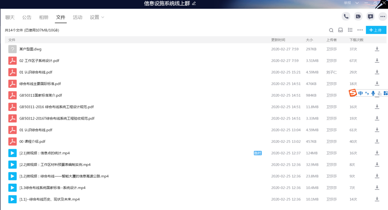Switch to the 相册 tab
388x210 pixels.
coord(44,17)
